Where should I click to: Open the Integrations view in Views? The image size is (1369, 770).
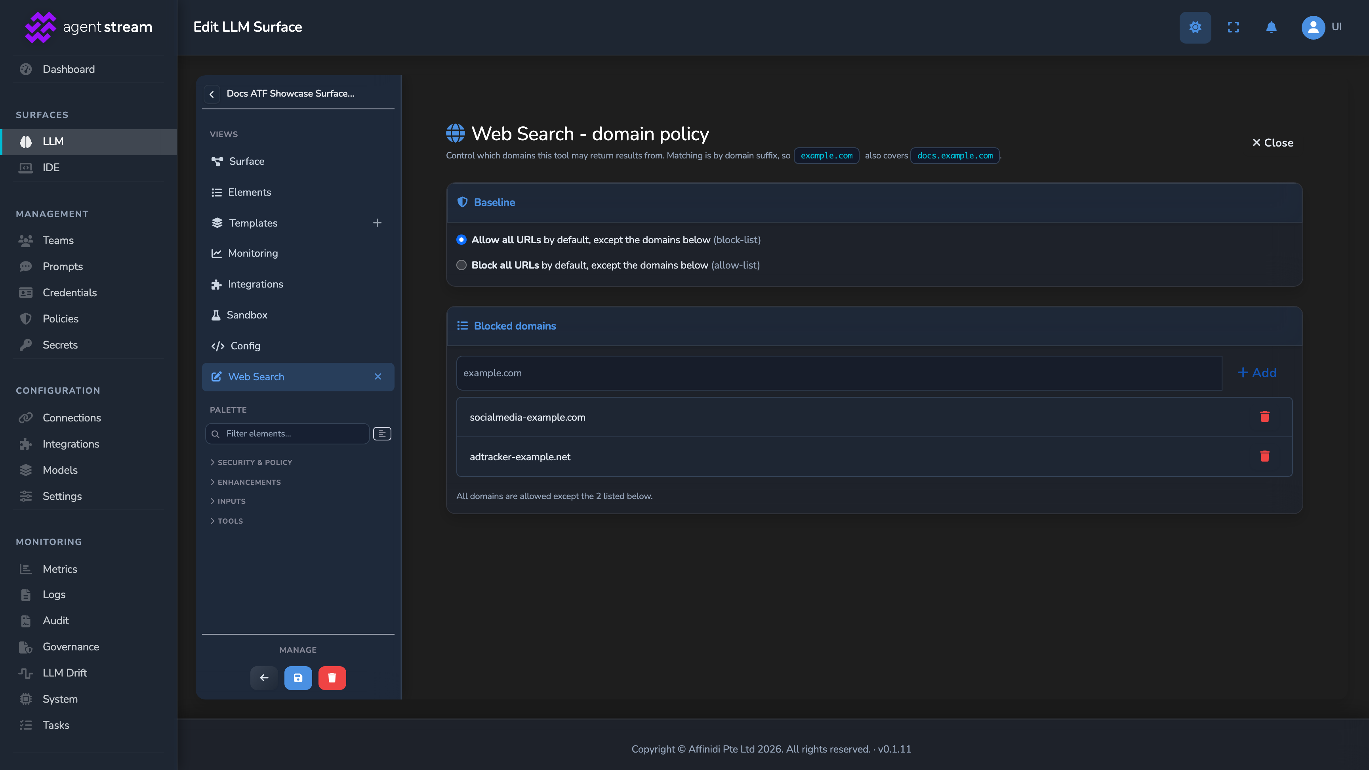point(298,284)
